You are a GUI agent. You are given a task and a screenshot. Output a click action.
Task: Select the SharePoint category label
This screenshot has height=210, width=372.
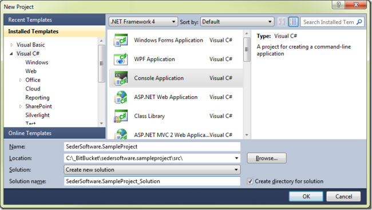[38, 106]
